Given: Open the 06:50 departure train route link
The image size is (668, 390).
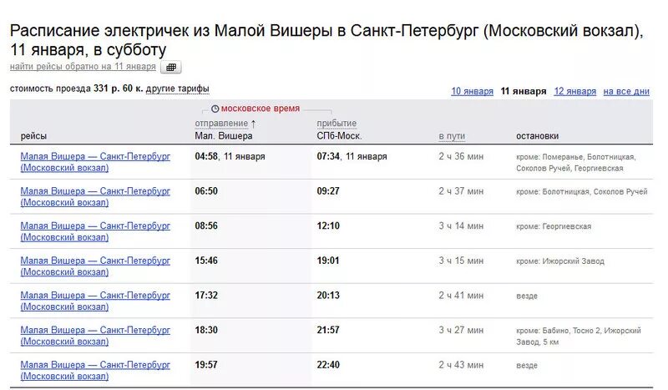Looking at the screenshot, I should (95, 196).
